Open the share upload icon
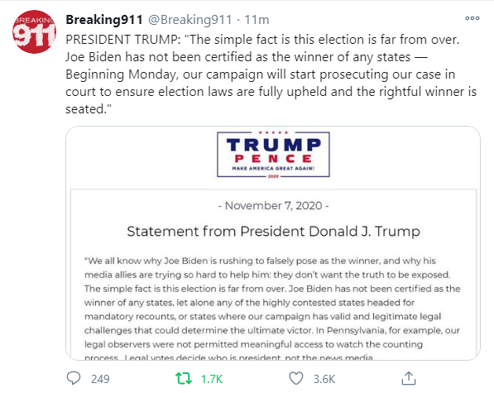494x393 pixels. pyautogui.click(x=409, y=378)
